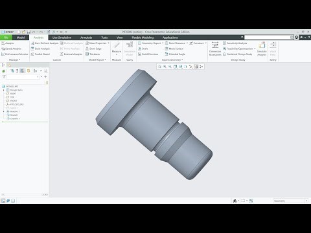Open the File menu
The height and width of the screenshot is (233, 311).
coord(6,38)
